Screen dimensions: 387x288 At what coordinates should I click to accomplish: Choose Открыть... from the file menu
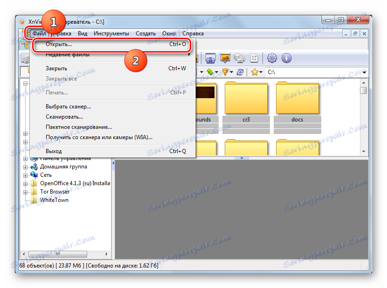(112, 45)
